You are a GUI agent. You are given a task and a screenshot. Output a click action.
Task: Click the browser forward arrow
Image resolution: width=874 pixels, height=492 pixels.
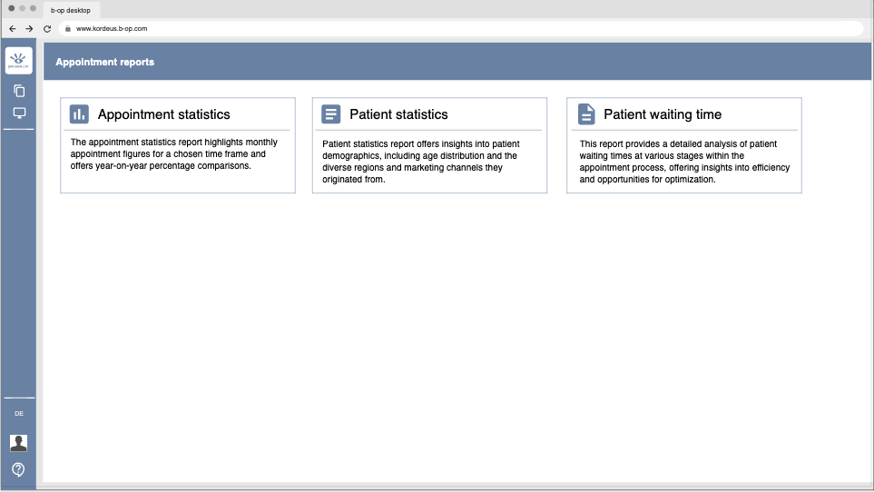pyautogui.click(x=30, y=29)
